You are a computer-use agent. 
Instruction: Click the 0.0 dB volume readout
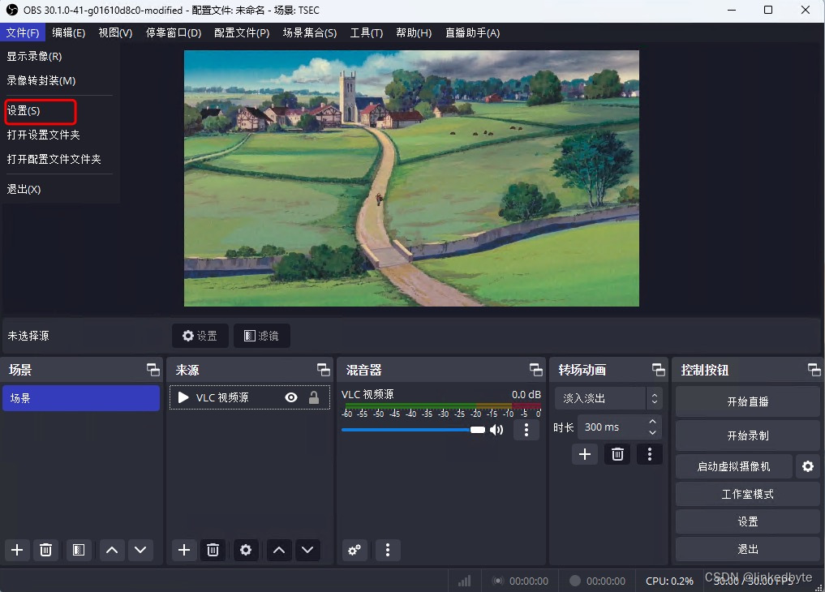pos(526,394)
